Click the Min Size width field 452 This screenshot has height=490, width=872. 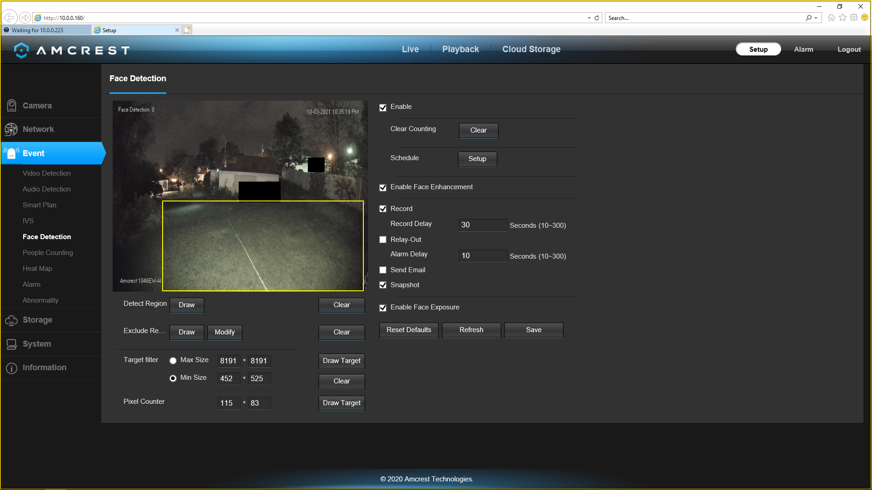click(x=228, y=379)
